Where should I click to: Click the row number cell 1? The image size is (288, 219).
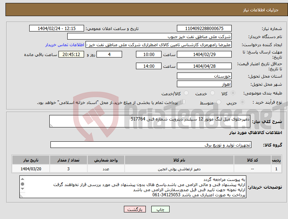click(x=276, y=169)
